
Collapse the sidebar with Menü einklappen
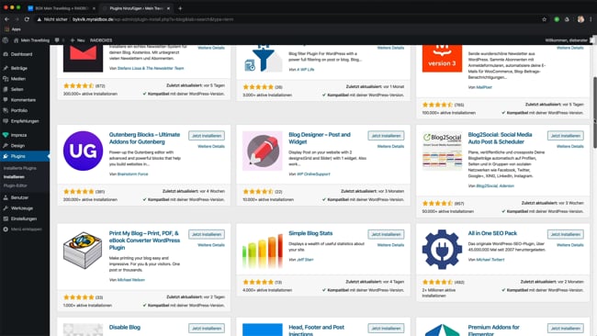pos(26,230)
